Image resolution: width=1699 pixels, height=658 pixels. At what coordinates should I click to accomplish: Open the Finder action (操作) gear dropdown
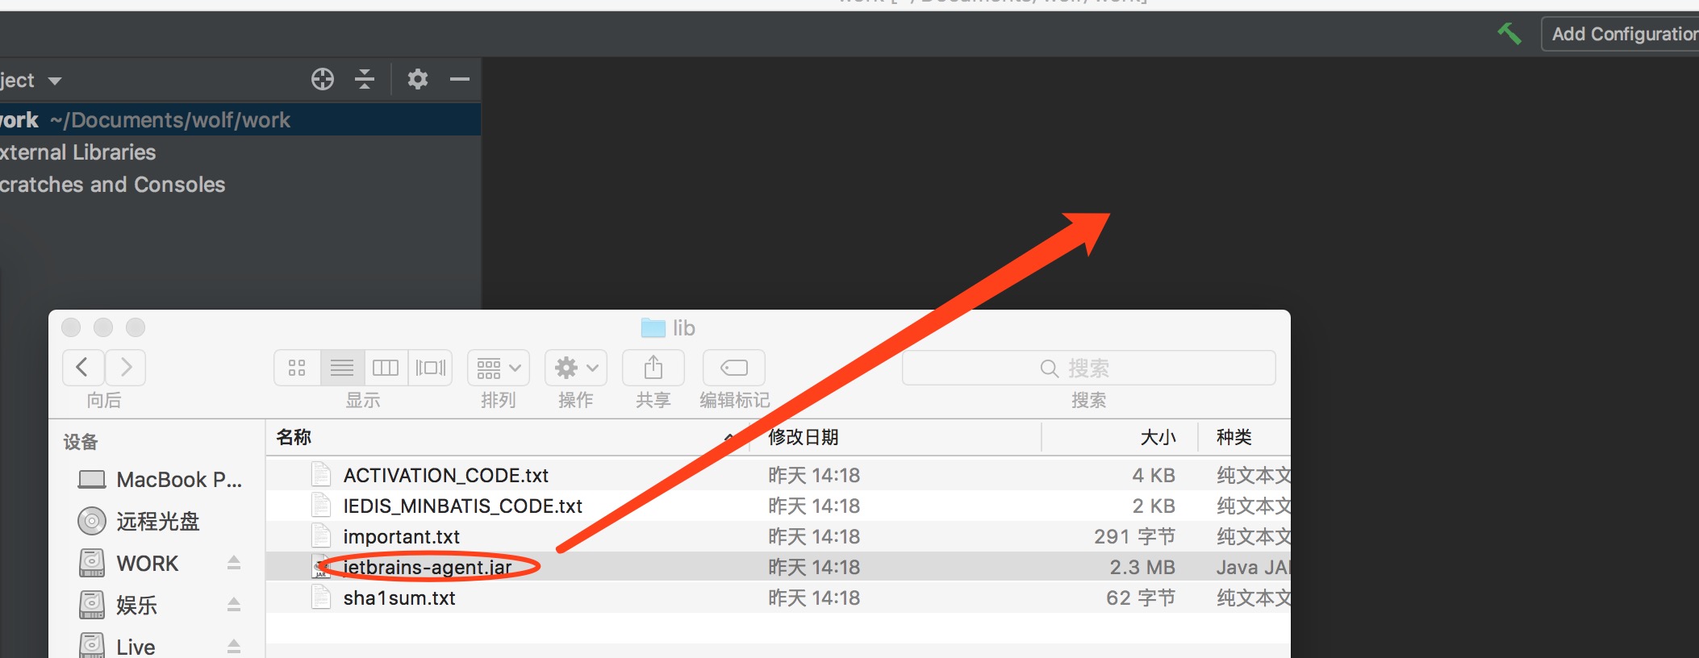tap(575, 368)
